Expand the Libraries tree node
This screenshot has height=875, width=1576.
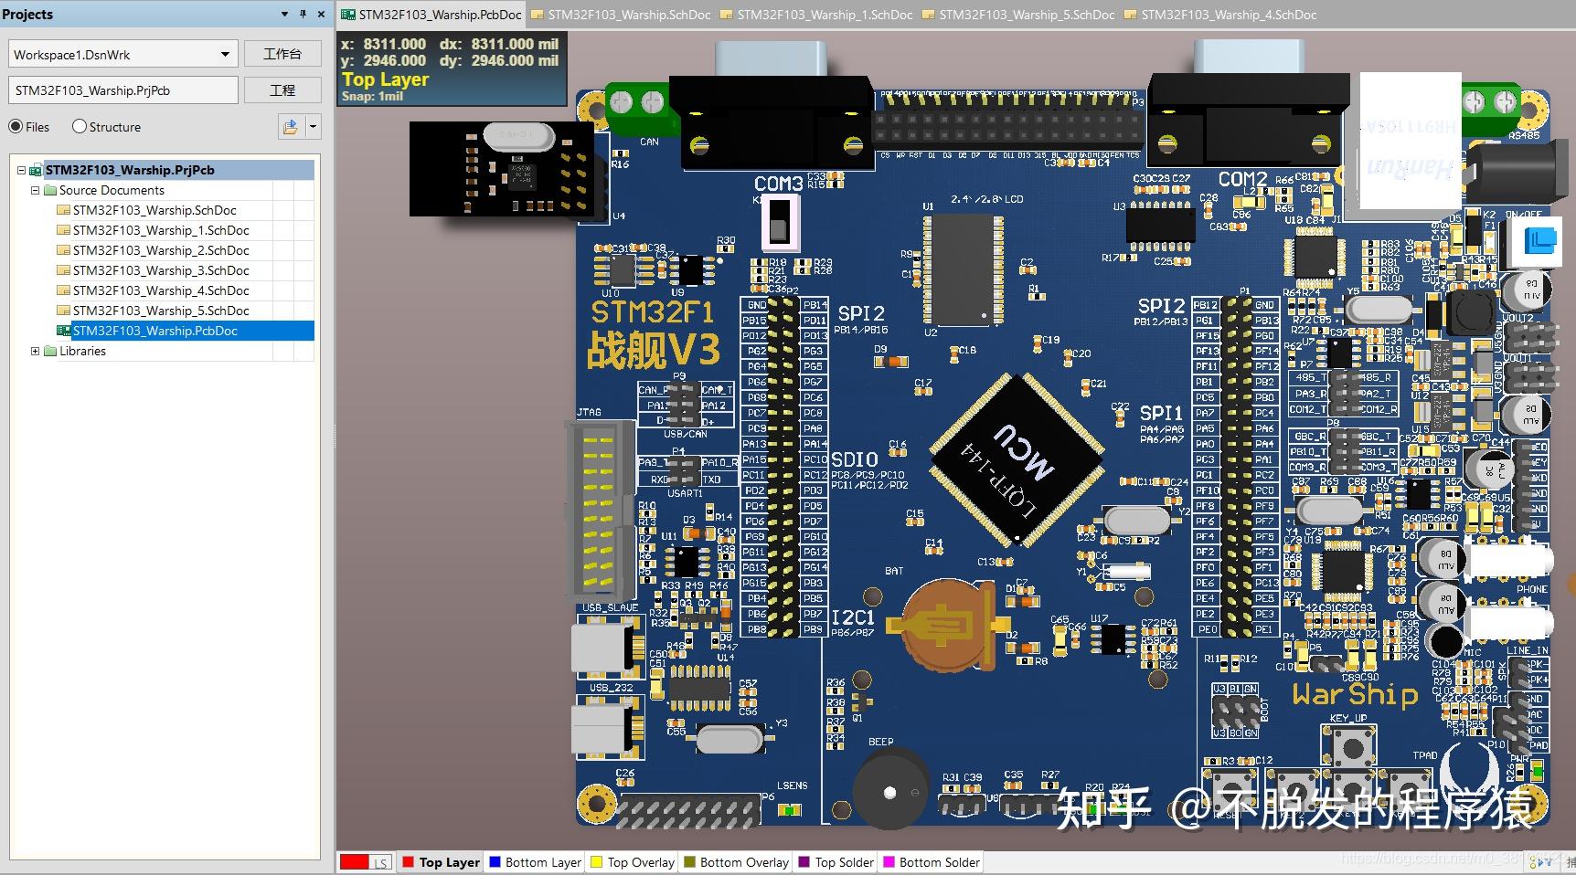pyautogui.click(x=35, y=351)
